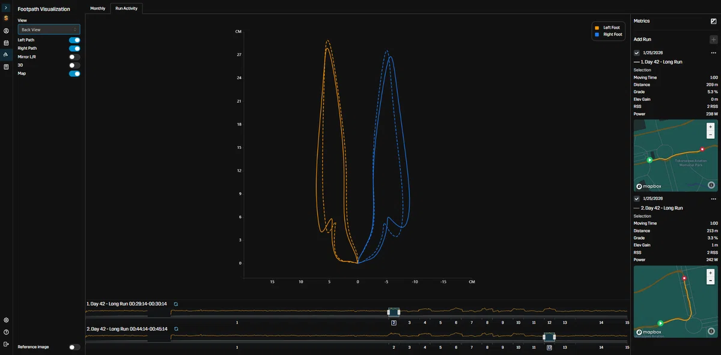Viewport: 721px width, 355px height.
Task: Click the 238 W power value
Action: (x=712, y=114)
